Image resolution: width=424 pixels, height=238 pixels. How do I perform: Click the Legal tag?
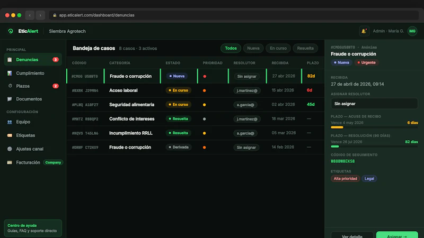coord(369,179)
